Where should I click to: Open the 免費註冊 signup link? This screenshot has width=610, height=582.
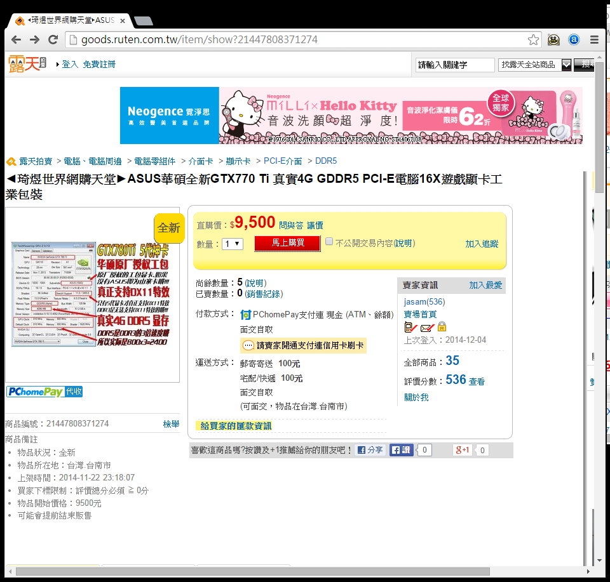pos(99,65)
